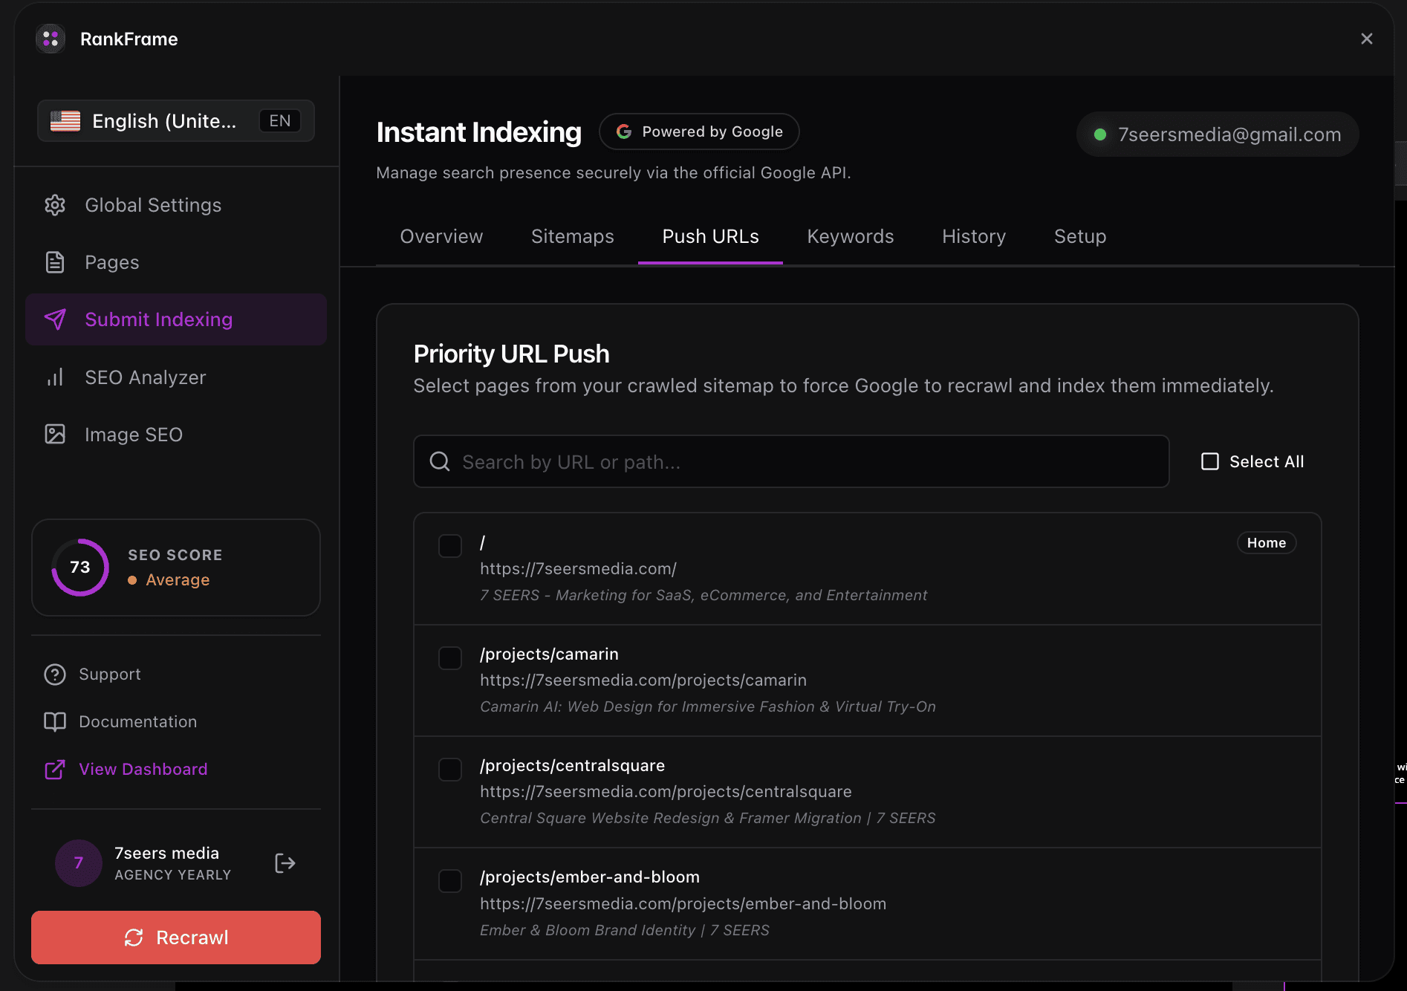This screenshot has width=1407, height=991.
Task: Click the green connected status dot
Action: pyautogui.click(x=1100, y=134)
